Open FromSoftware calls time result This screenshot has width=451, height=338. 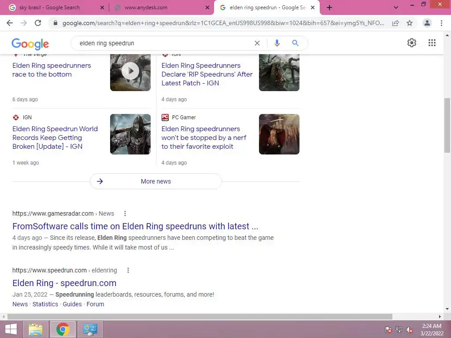pos(135,226)
